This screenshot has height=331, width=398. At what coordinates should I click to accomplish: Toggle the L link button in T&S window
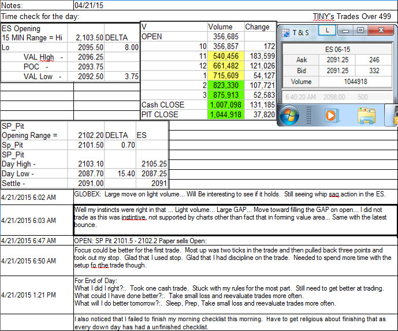click(x=327, y=31)
